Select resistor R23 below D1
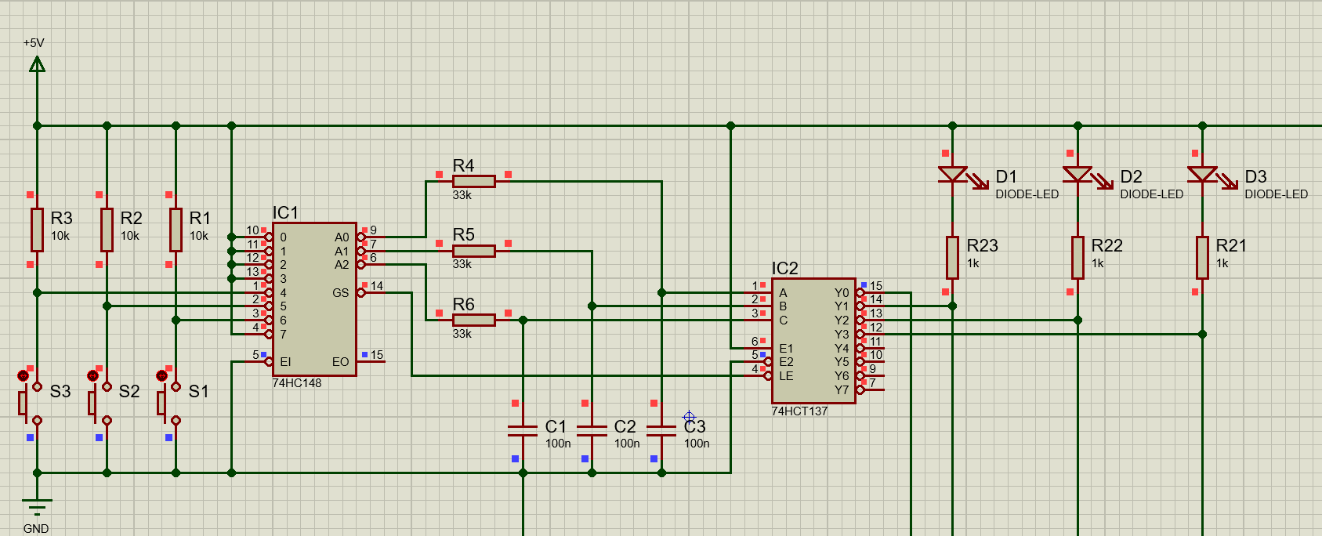This screenshot has width=1322, height=536. click(952, 257)
